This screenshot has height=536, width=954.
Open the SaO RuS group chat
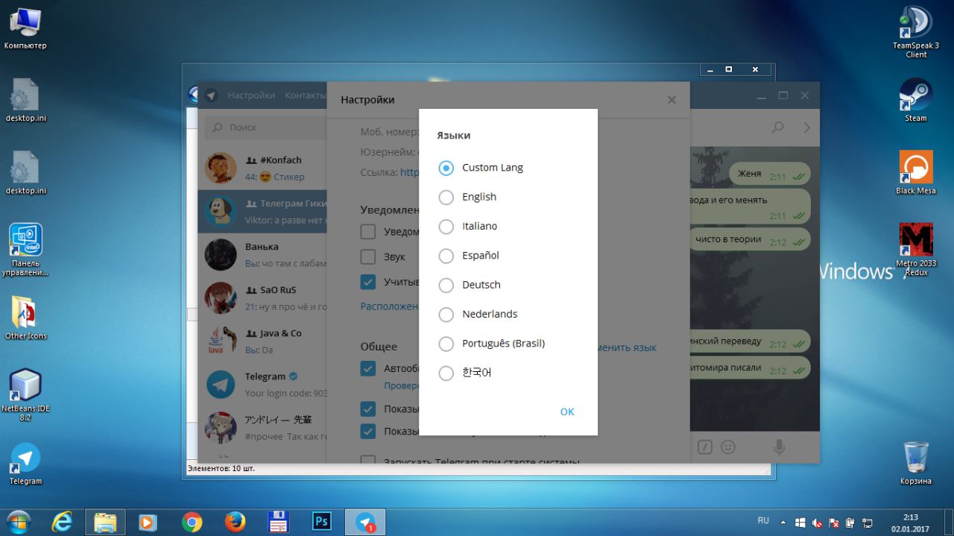click(262, 298)
